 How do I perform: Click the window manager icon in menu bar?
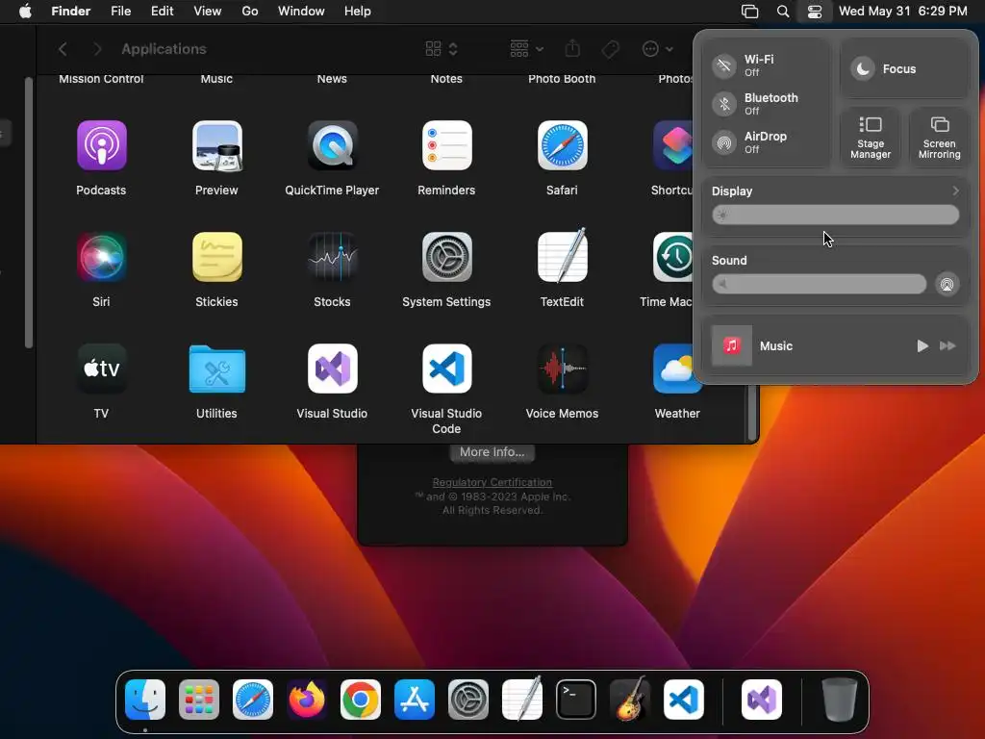tap(749, 12)
